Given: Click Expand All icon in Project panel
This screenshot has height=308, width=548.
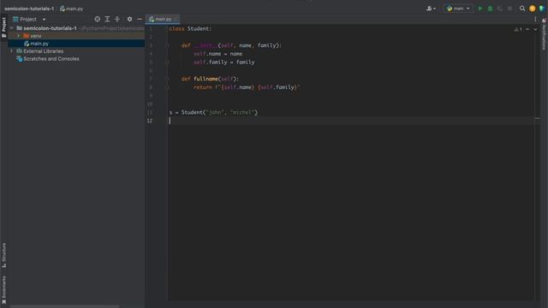Looking at the screenshot, I should coord(107,19).
